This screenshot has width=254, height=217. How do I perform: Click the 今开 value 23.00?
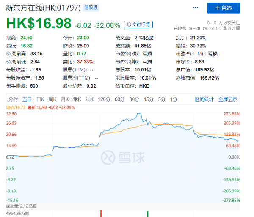(x=83, y=38)
